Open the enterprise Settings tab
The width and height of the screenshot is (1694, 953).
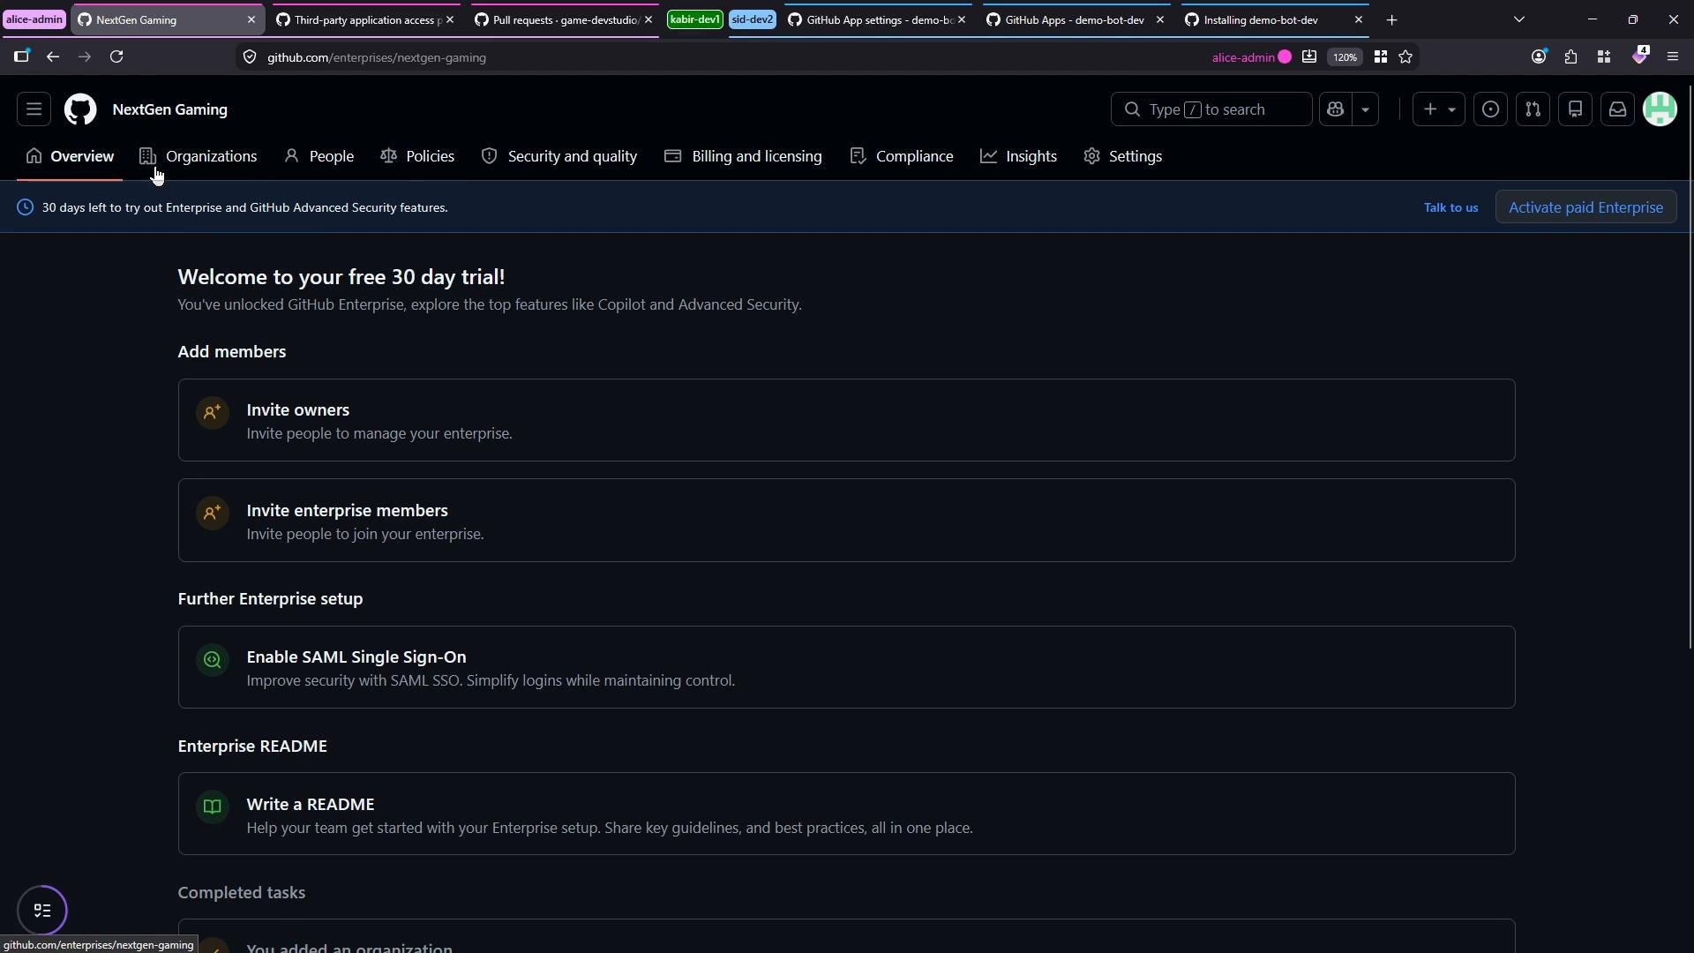[x=1123, y=156]
